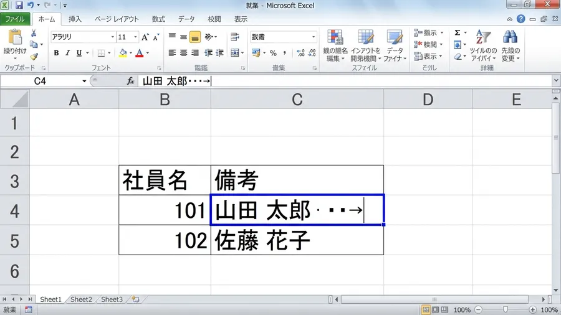Decrease the indent of cell text
The width and height of the screenshot is (561, 315).
[x=208, y=53]
